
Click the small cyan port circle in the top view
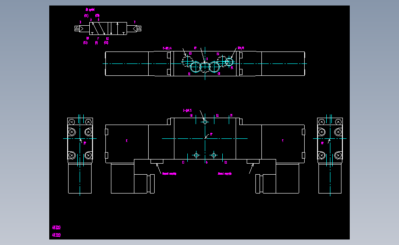pyautogui.click(x=229, y=62)
